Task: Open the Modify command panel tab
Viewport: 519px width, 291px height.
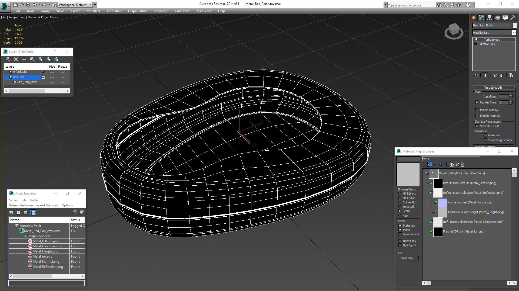Action: [x=481, y=18]
